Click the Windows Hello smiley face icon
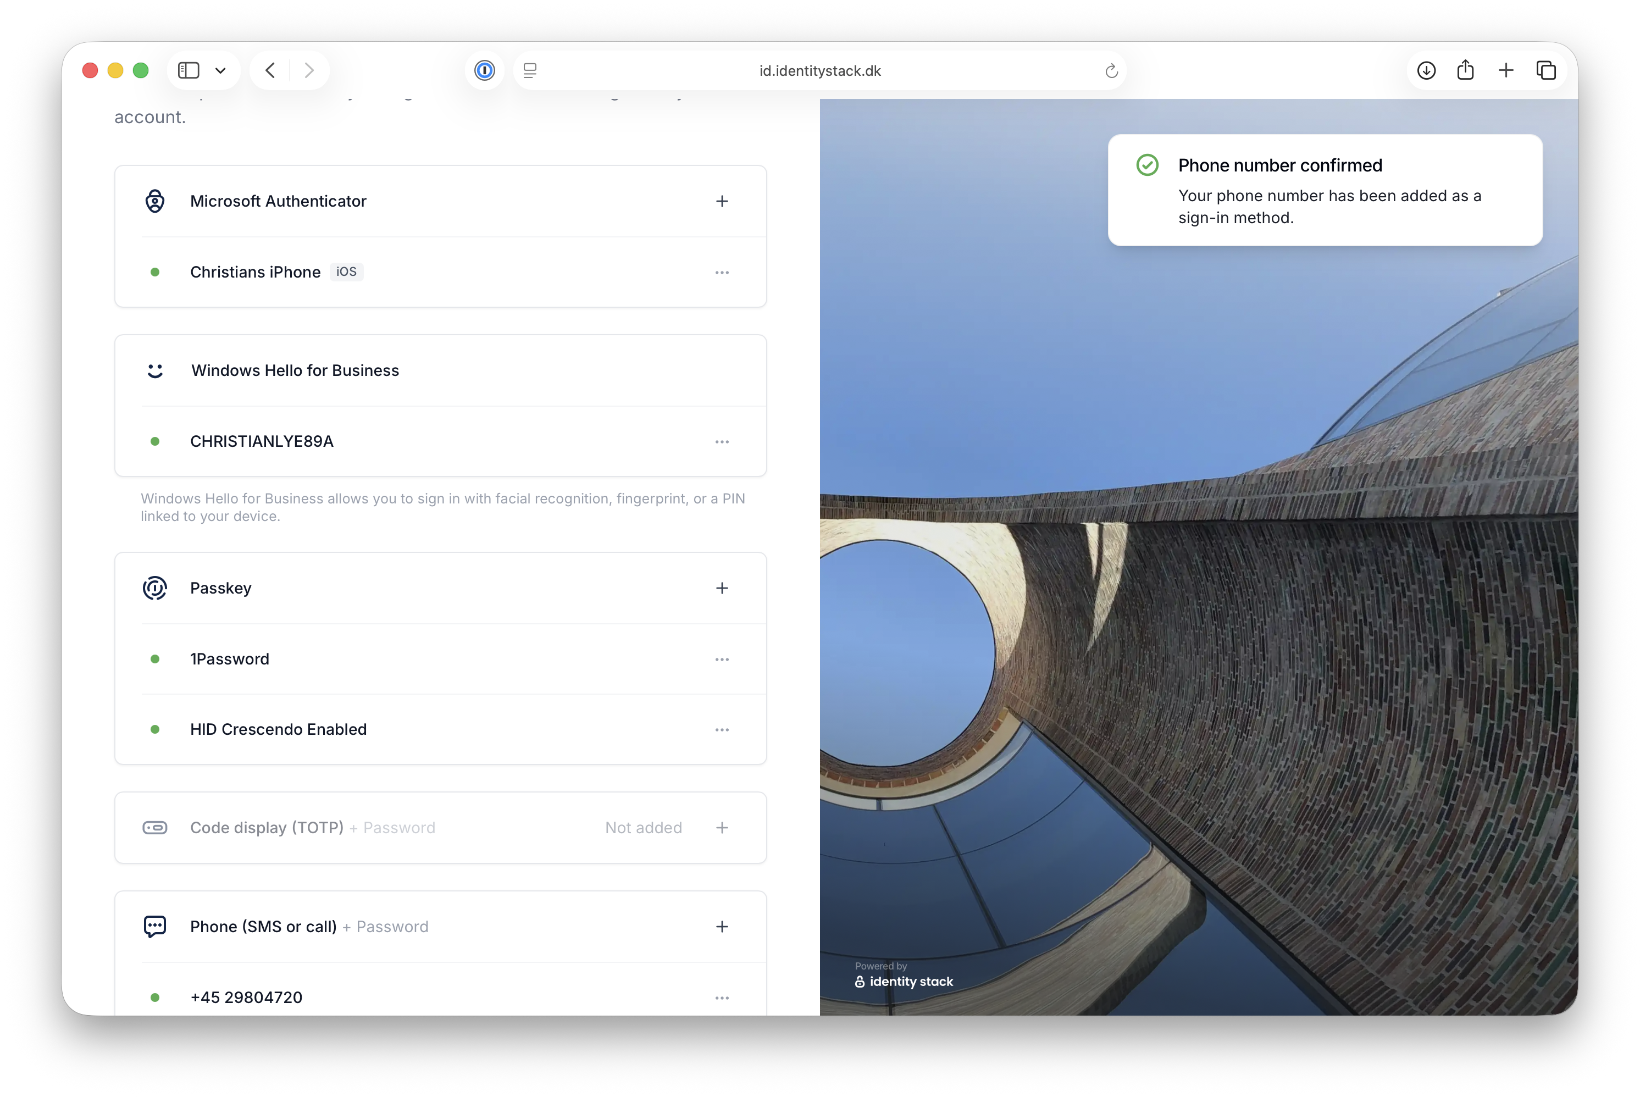Viewport: 1640px width, 1097px height. point(154,371)
